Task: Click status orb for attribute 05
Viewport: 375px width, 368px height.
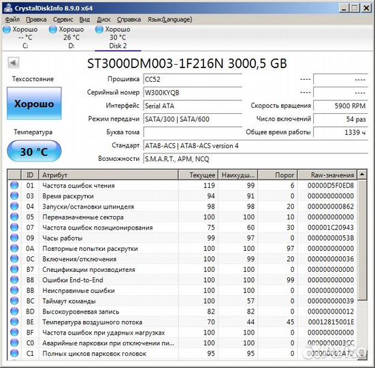Action: pyautogui.click(x=14, y=217)
